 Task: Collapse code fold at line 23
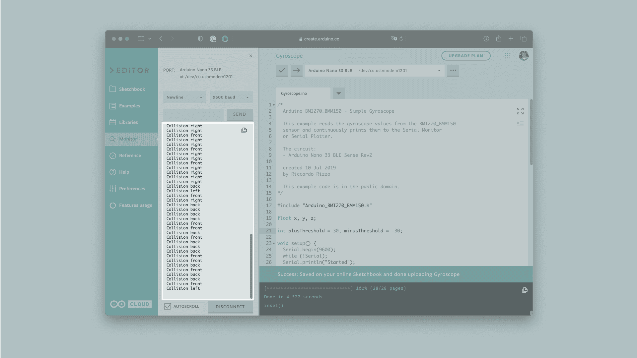pyautogui.click(x=274, y=243)
